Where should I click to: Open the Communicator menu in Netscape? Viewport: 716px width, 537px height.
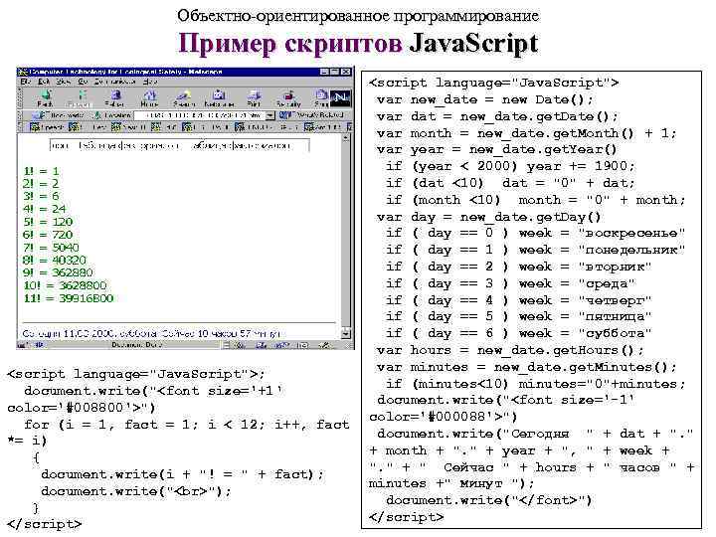click(114, 82)
